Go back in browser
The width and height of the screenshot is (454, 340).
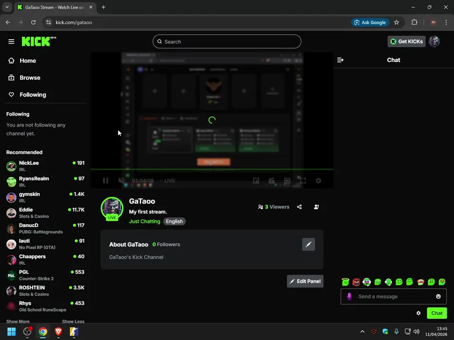(8, 22)
